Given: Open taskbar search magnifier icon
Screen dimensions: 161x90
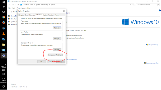Looking at the screenshot, I should coord(4,7).
